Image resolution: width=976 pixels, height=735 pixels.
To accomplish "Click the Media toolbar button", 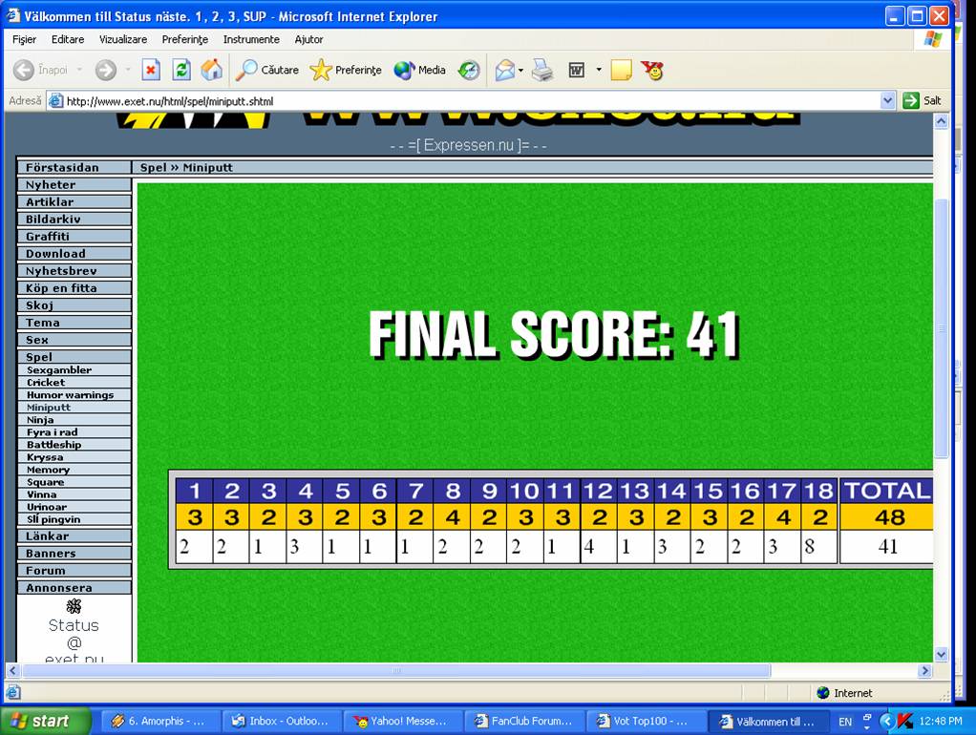I will point(420,70).
